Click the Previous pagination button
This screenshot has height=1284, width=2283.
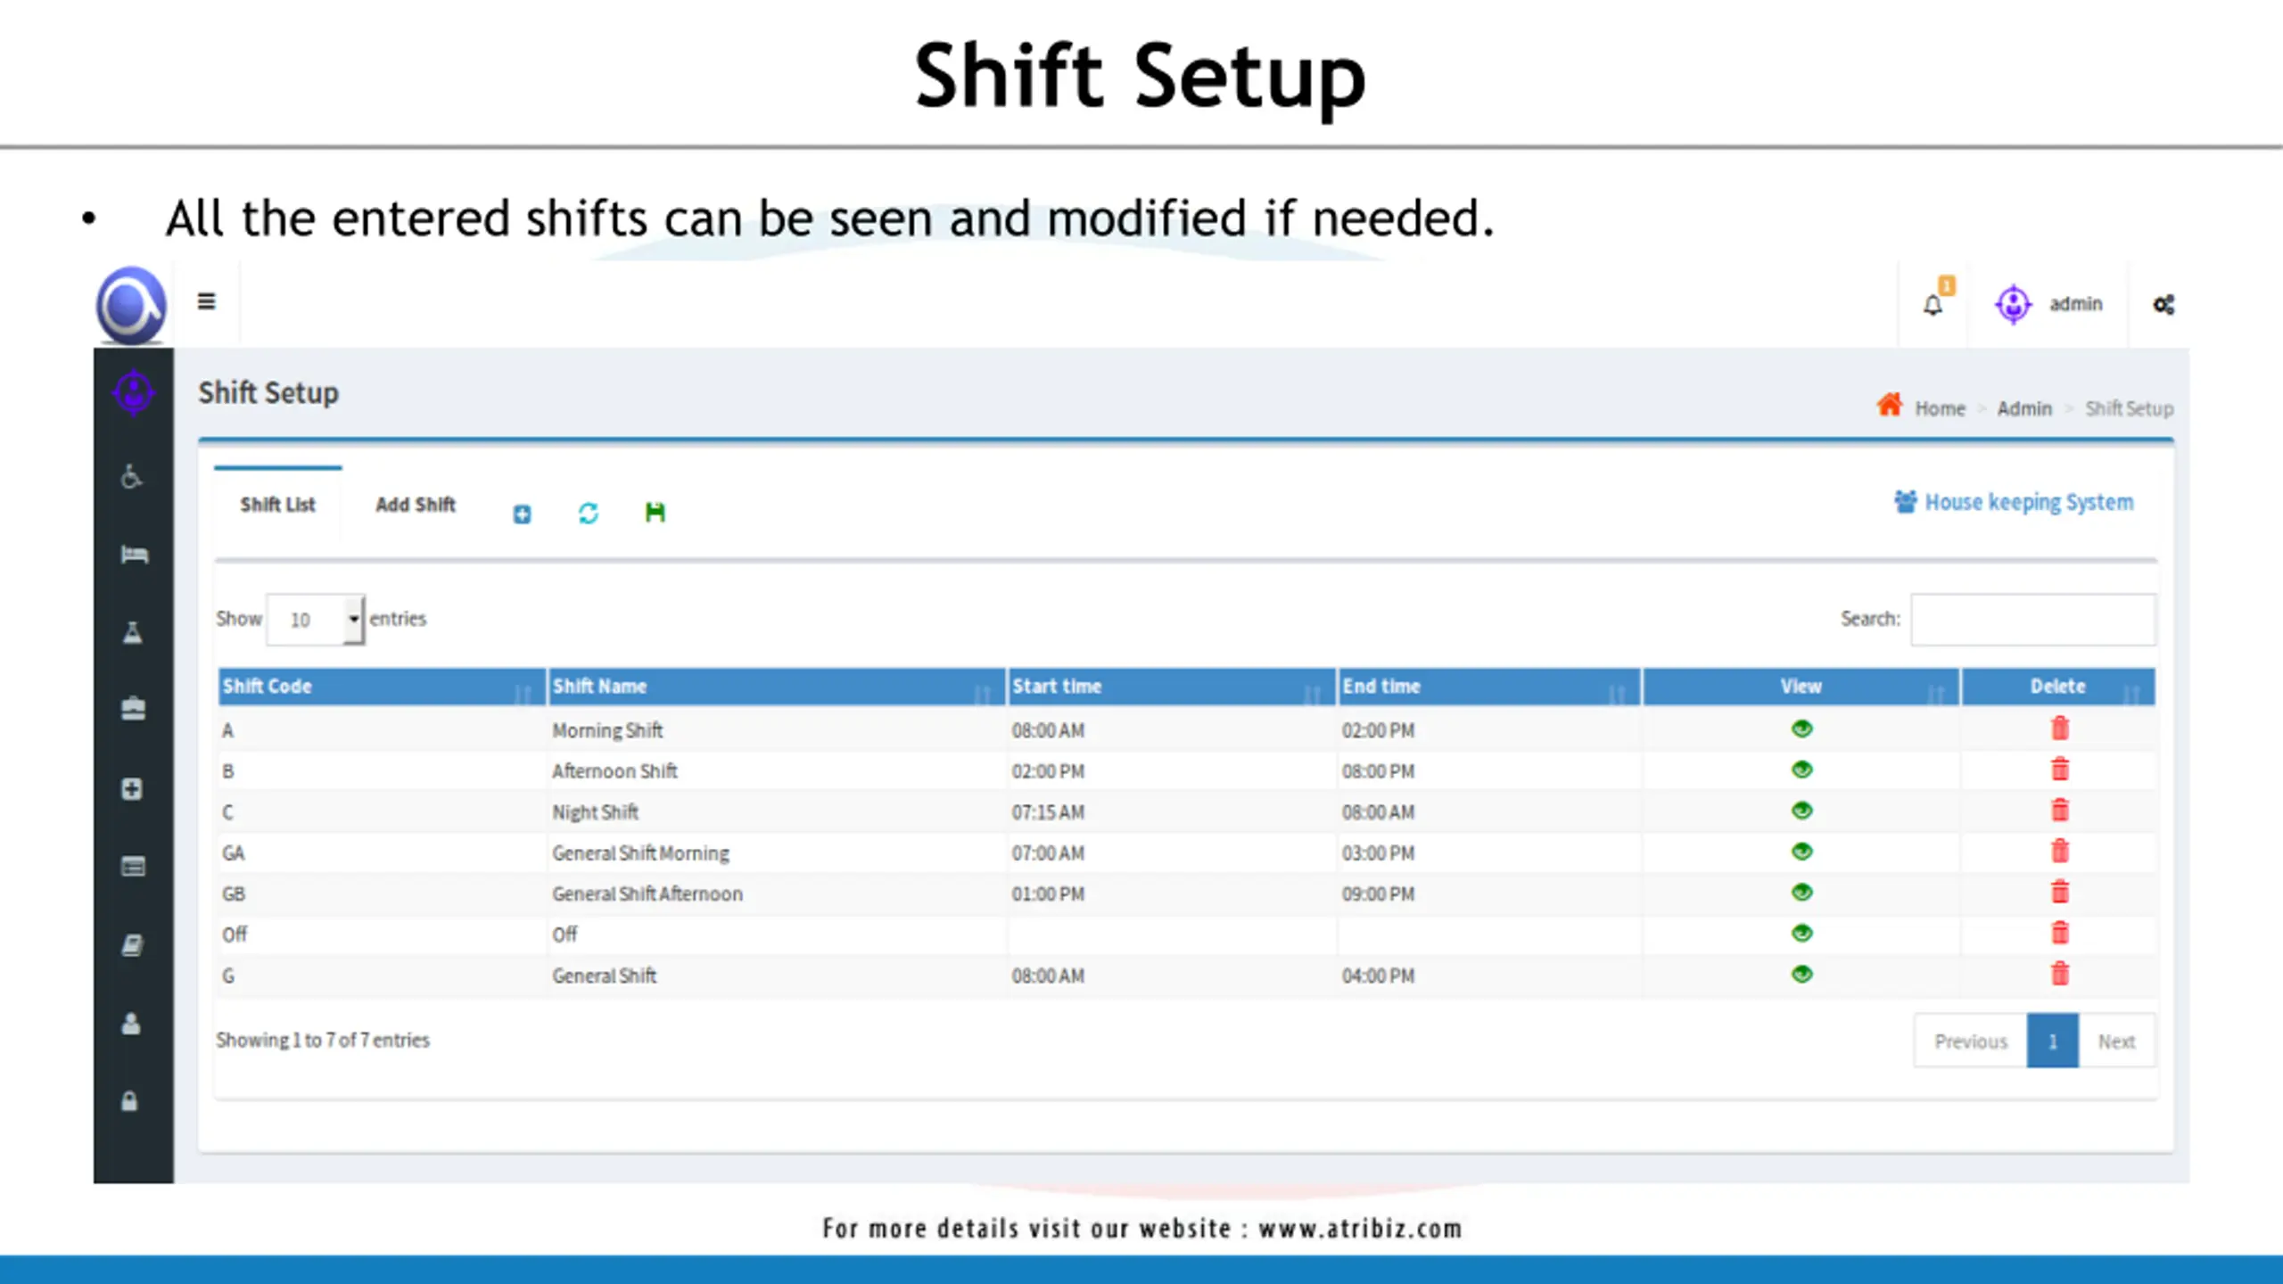click(x=1971, y=1041)
